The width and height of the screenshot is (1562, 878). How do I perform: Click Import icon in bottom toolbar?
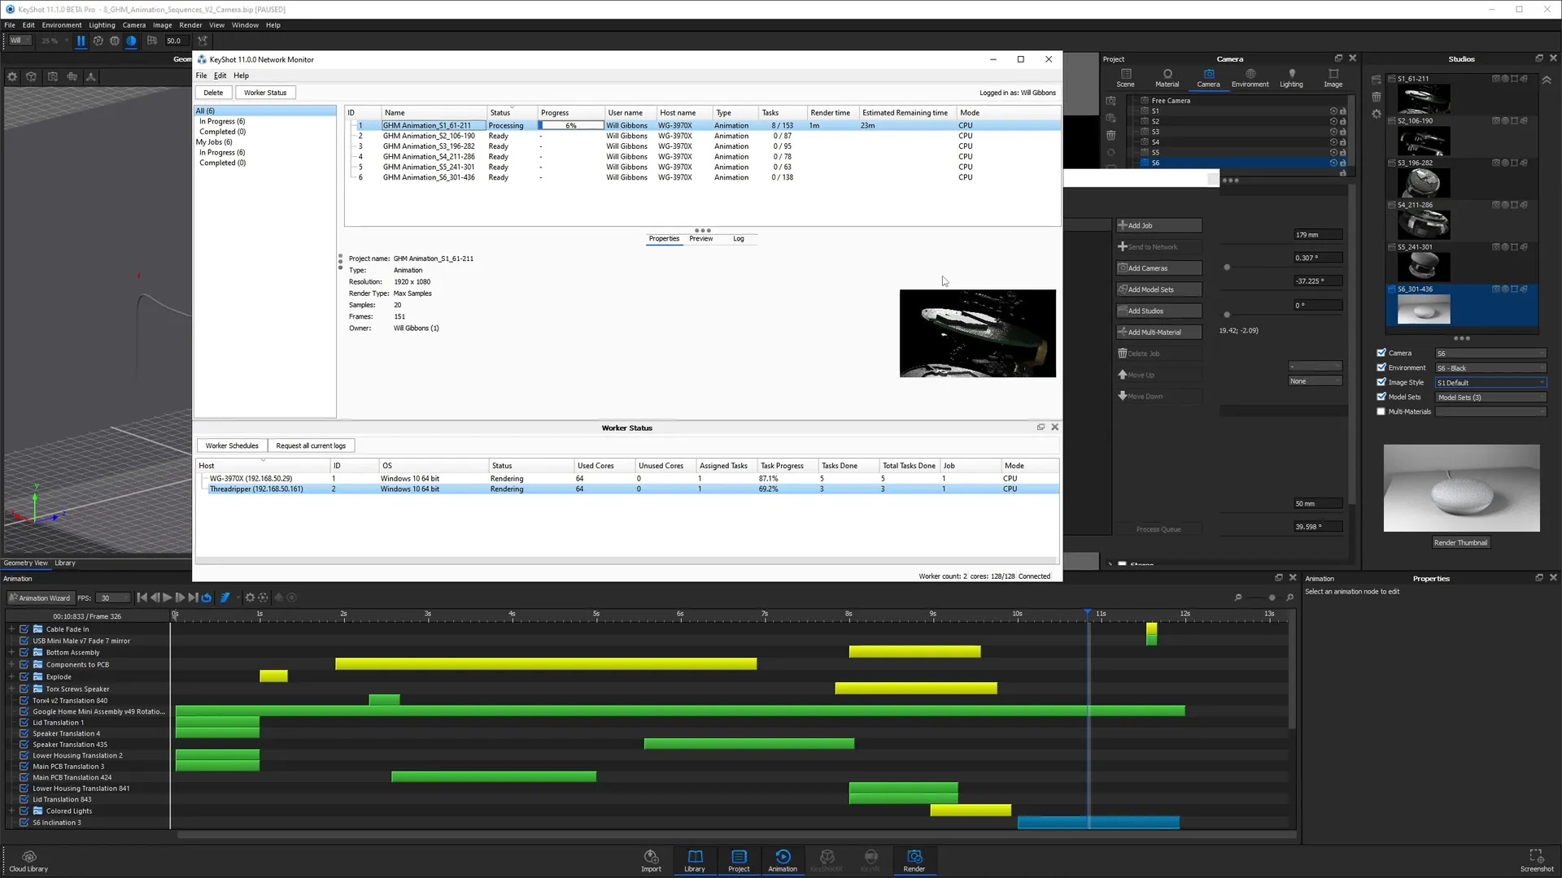(651, 861)
